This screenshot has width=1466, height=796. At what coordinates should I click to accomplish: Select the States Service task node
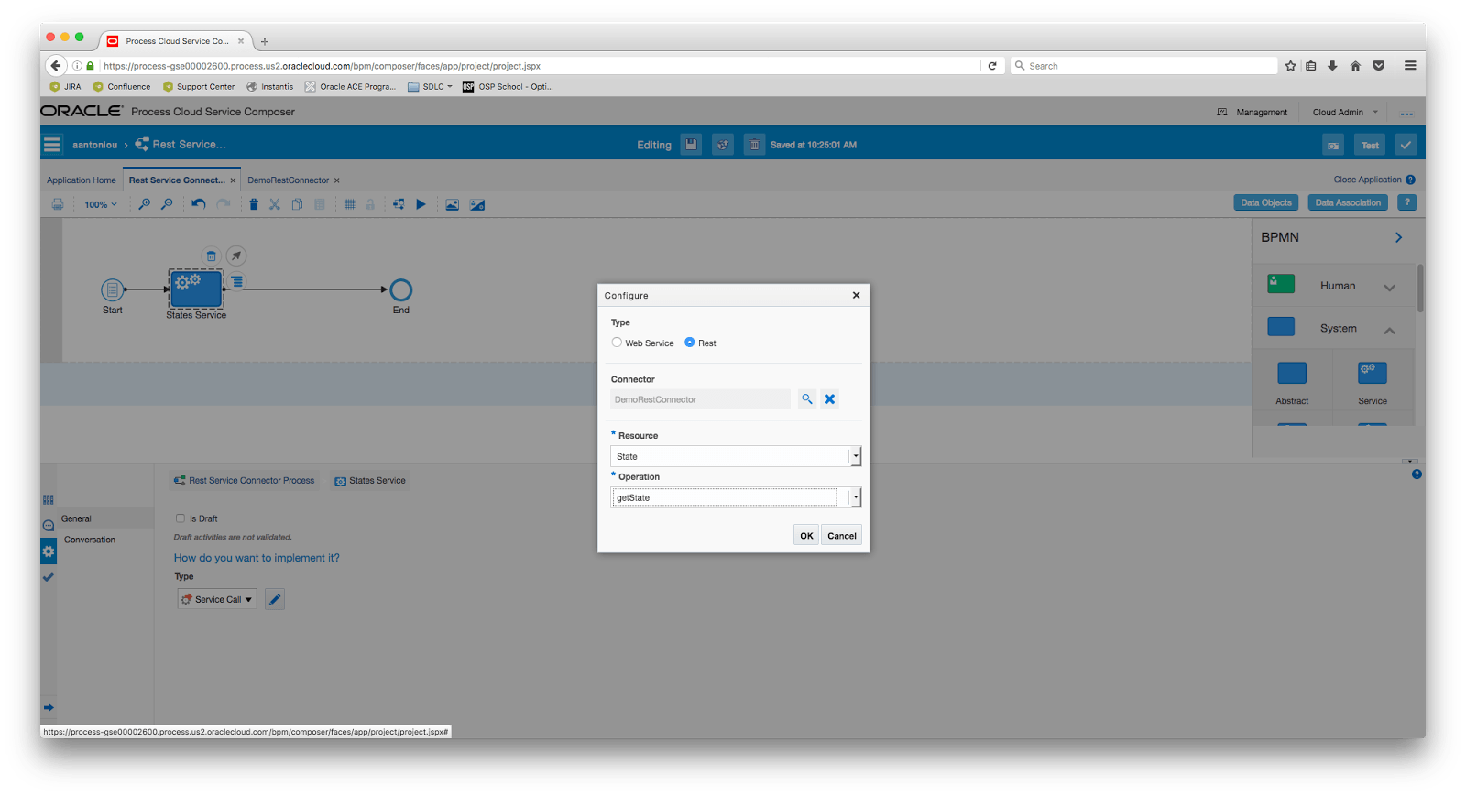click(196, 289)
